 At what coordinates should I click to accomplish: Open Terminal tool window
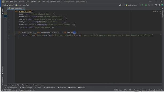[72, 88]
